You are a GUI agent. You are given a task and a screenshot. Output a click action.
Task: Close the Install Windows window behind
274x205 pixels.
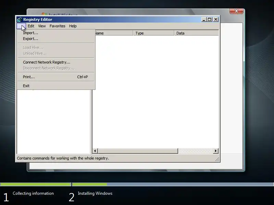click(x=236, y=11)
